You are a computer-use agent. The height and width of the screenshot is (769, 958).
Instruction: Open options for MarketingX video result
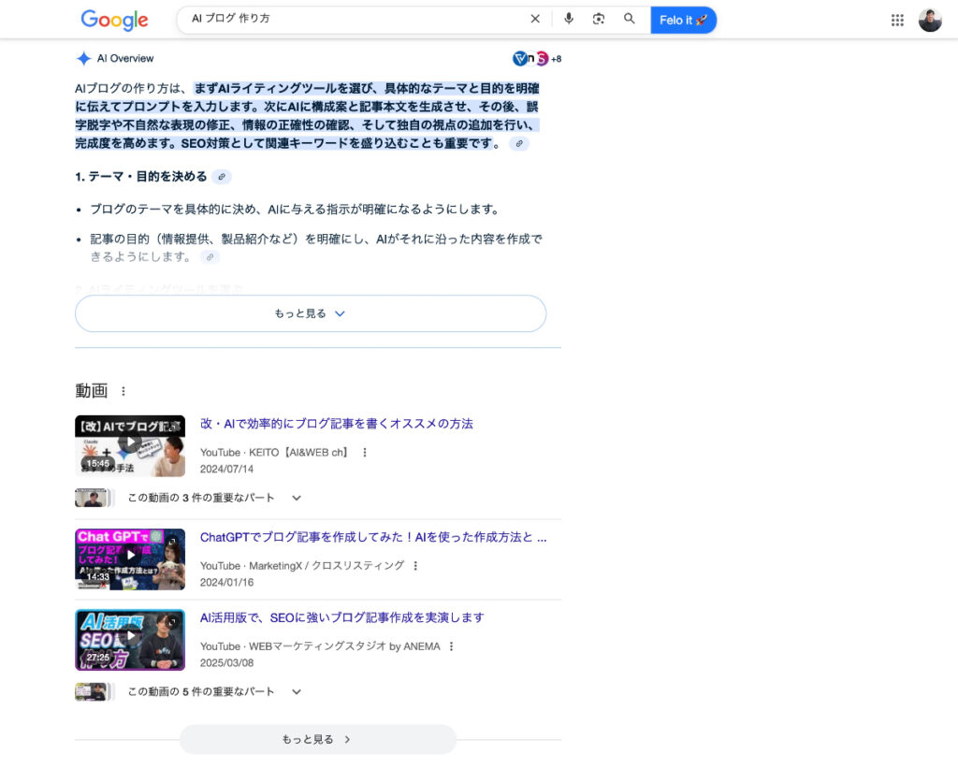click(x=415, y=566)
